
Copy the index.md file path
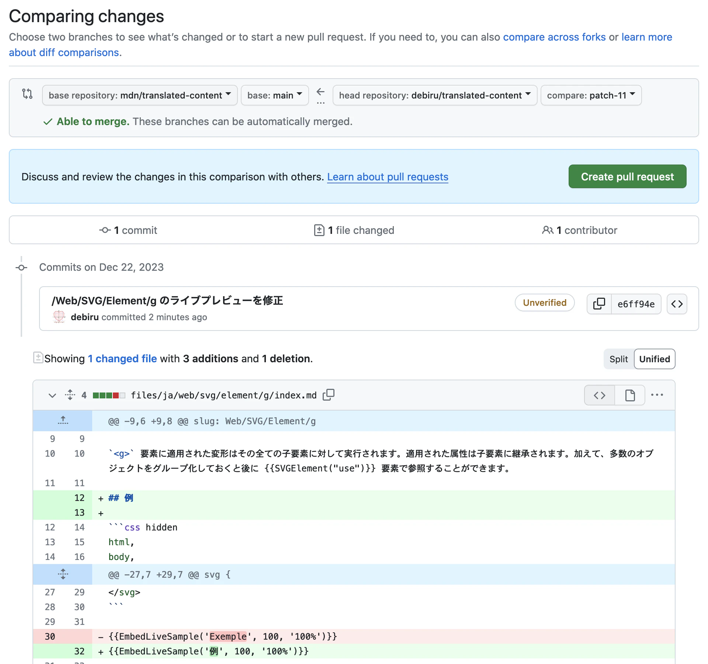329,395
